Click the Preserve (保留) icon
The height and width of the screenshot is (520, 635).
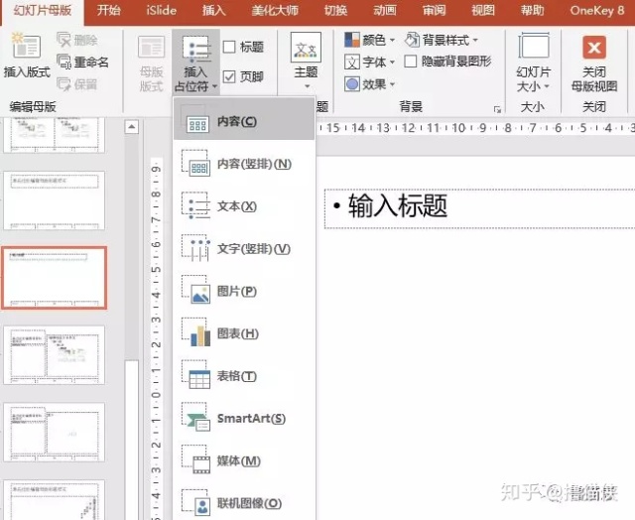pos(63,83)
